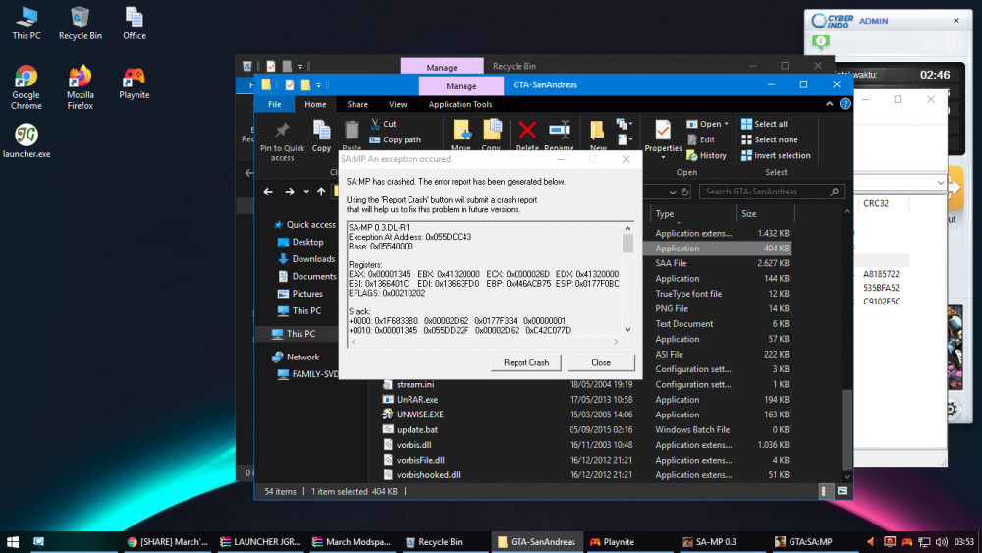Click the Move to icon
The width and height of the screenshot is (982, 553).
point(461,131)
